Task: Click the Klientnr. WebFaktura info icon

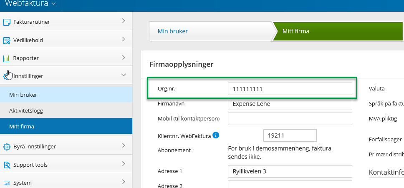Action: click(x=216, y=135)
